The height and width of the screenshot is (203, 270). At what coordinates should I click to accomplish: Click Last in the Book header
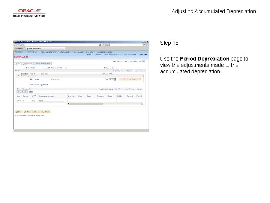pyautogui.click(x=142, y=71)
